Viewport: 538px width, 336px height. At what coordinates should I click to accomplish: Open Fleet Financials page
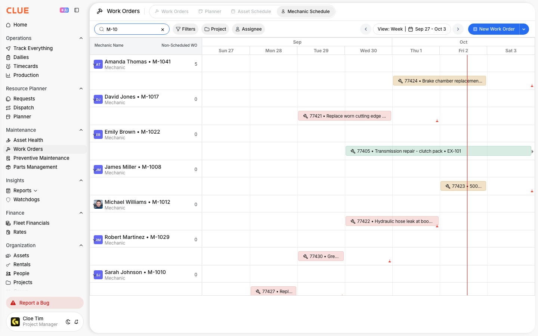(31, 223)
